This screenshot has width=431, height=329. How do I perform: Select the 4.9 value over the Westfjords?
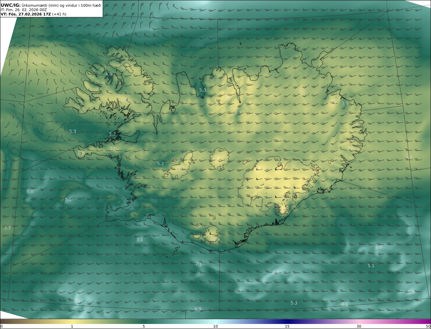109,74
